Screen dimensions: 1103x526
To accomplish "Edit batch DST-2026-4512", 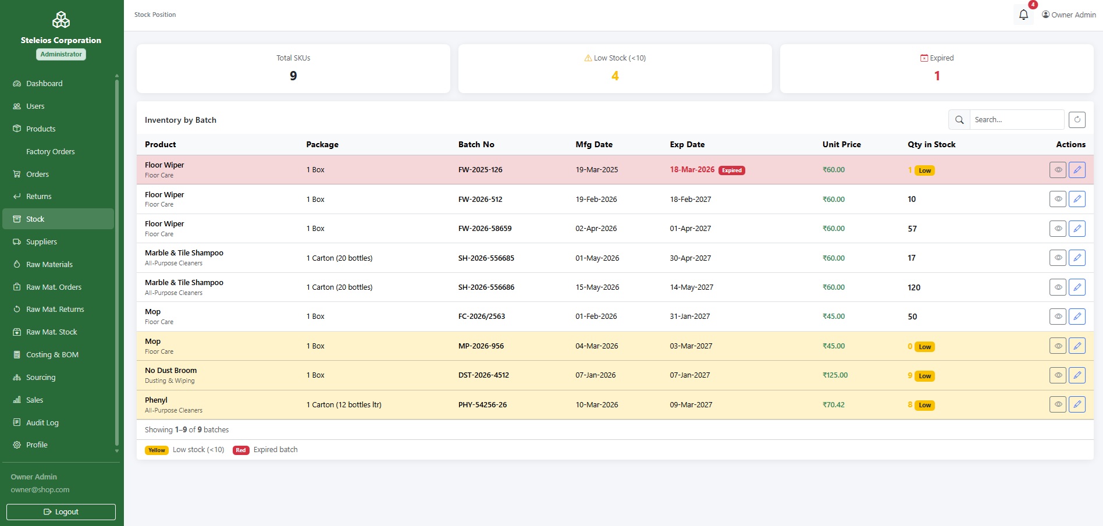I will [1077, 375].
